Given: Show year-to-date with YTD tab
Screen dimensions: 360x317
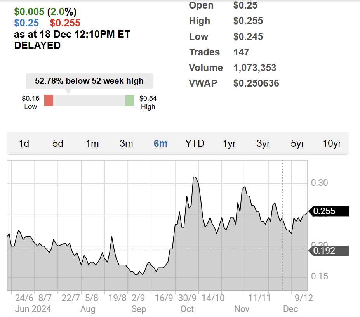Looking at the screenshot, I should (x=195, y=144).
